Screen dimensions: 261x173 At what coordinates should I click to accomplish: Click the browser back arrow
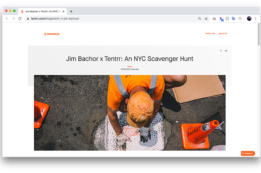[x=7, y=18]
